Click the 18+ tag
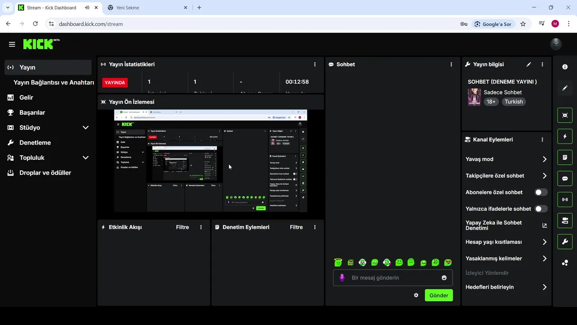This screenshot has height=325, width=577. pyautogui.click(x=491, y=102)
